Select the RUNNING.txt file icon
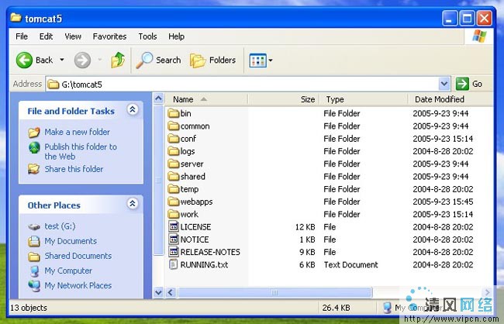 [174, 264]
